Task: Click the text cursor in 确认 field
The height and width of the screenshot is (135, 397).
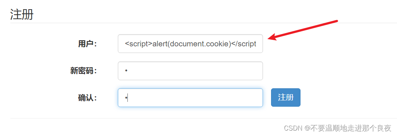Action: (127, 98)
